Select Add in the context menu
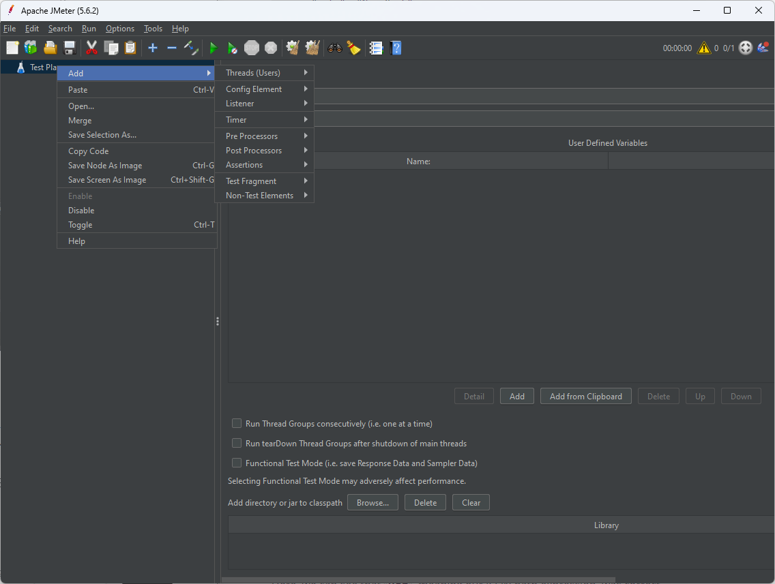Screen dimensions: 775x584 click(x=136, y=73)
